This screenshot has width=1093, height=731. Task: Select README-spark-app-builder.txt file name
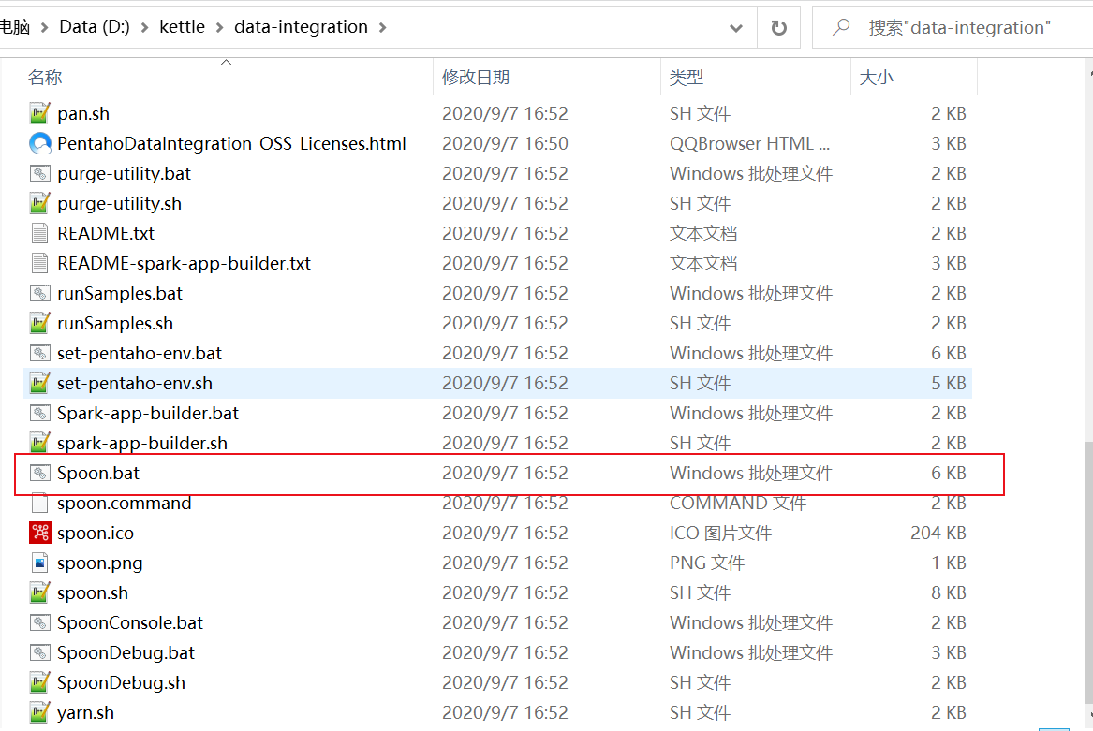click(x=184, y=263)
